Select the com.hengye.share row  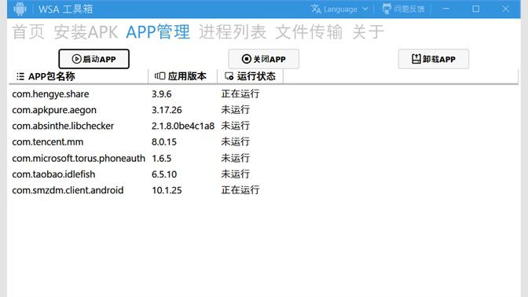pyautogui.click(x=263, y=94)
